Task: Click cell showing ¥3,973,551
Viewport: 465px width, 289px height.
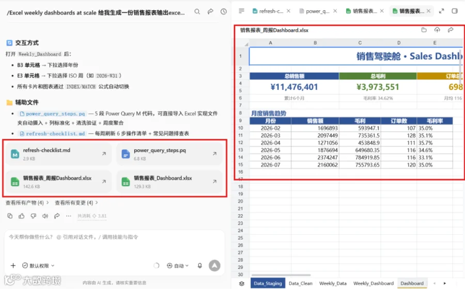Action: tap(378, 87)
